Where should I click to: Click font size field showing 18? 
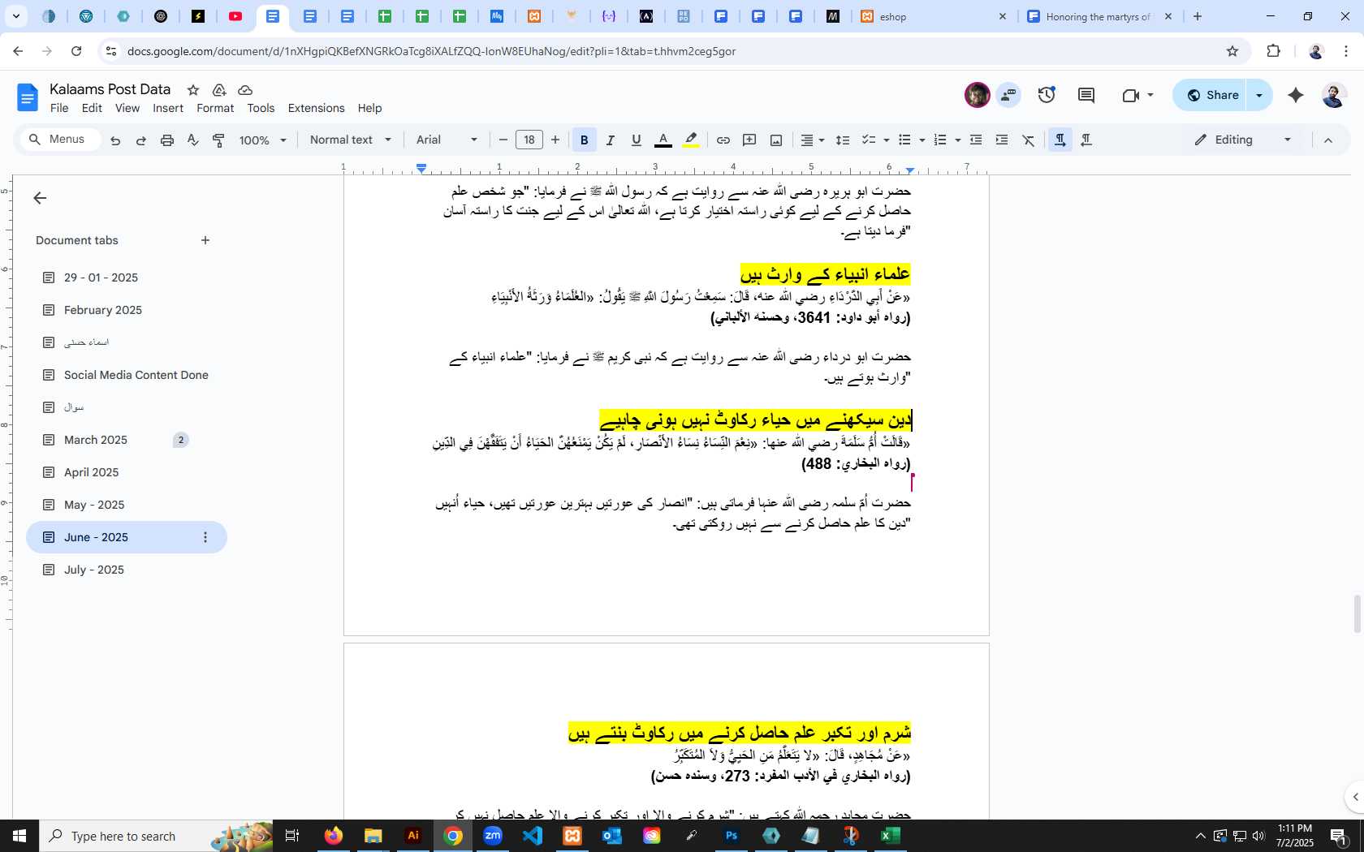[529, 140]
